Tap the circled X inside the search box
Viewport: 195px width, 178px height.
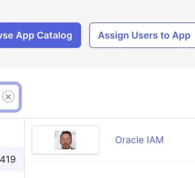pyautogui.click(x=8, y=97)
